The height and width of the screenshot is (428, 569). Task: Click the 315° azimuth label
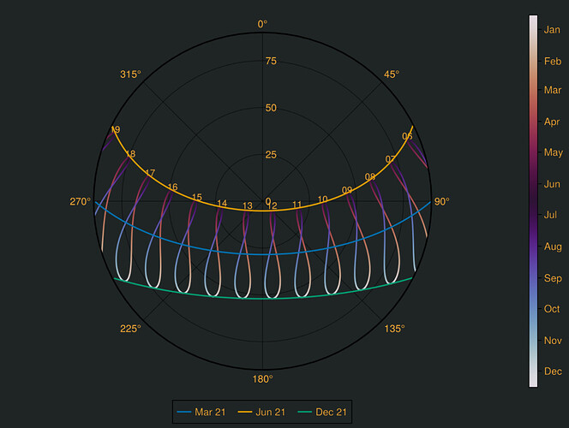pyautogui.click(x=130, y=74)
